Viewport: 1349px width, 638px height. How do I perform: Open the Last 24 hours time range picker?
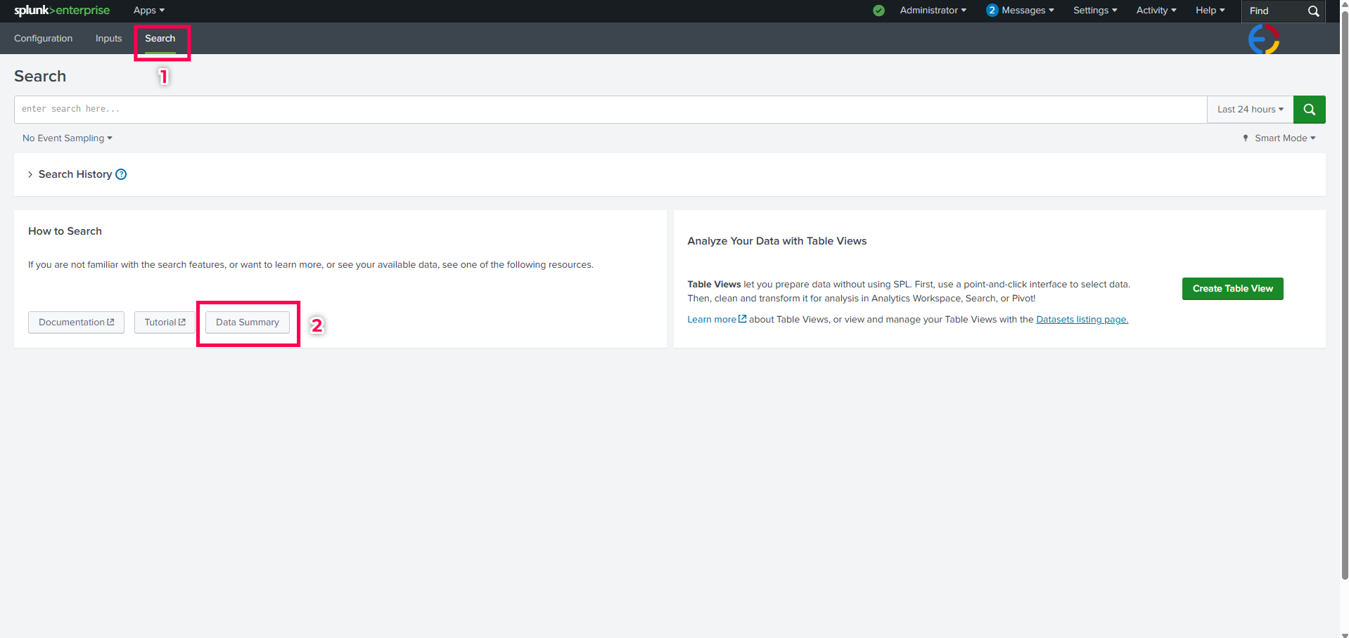coord(1249,109)
